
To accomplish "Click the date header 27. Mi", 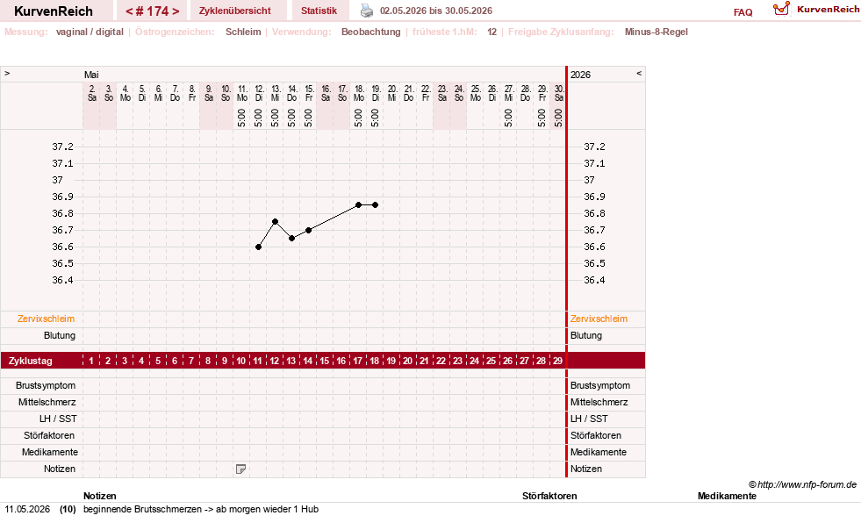I will 509,93.
